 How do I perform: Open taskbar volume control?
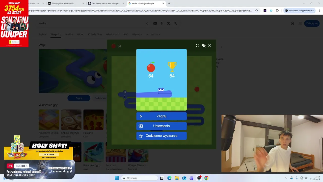tap(306, 178)
